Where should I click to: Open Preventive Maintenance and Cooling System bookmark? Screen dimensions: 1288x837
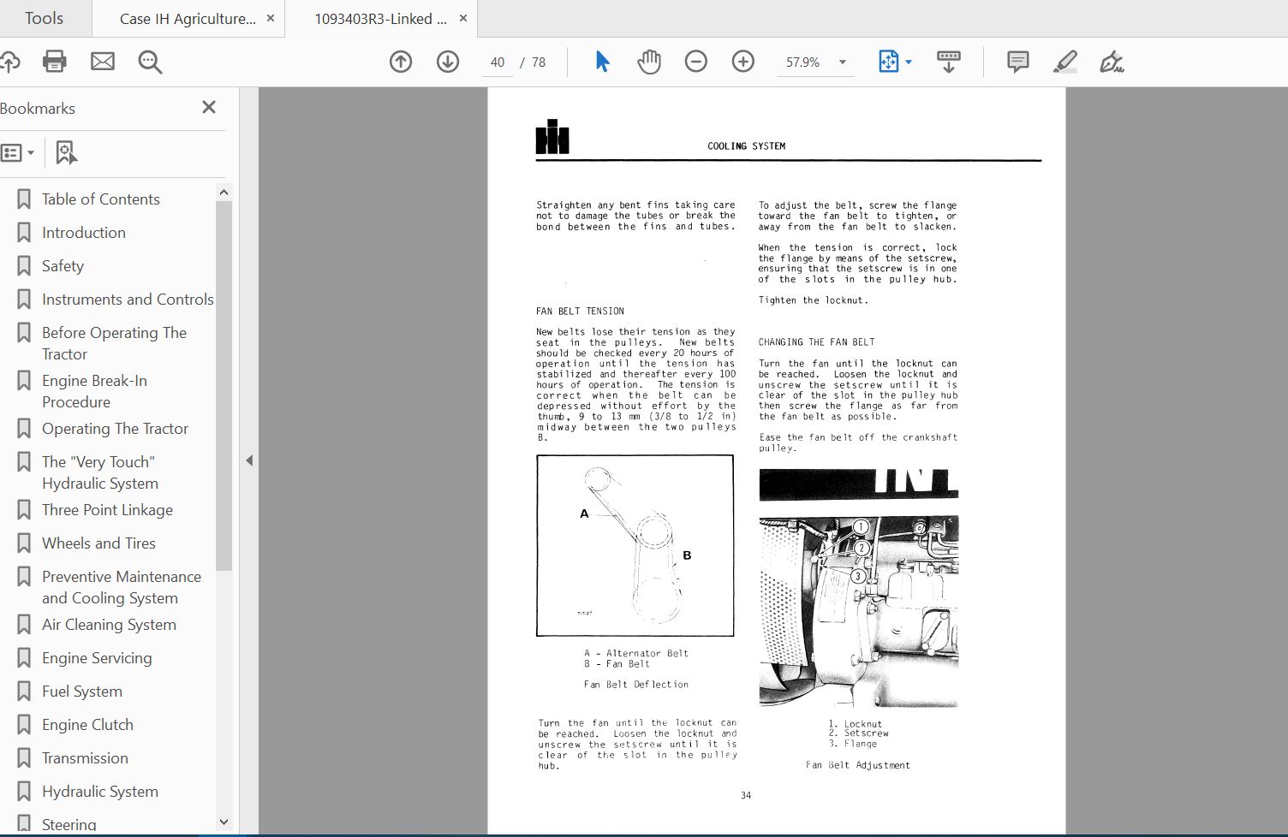tap(121, 587)
